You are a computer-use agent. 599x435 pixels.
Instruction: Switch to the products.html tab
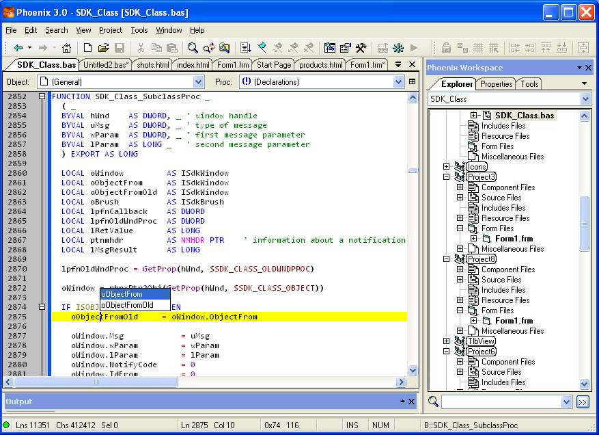(320, 65)
